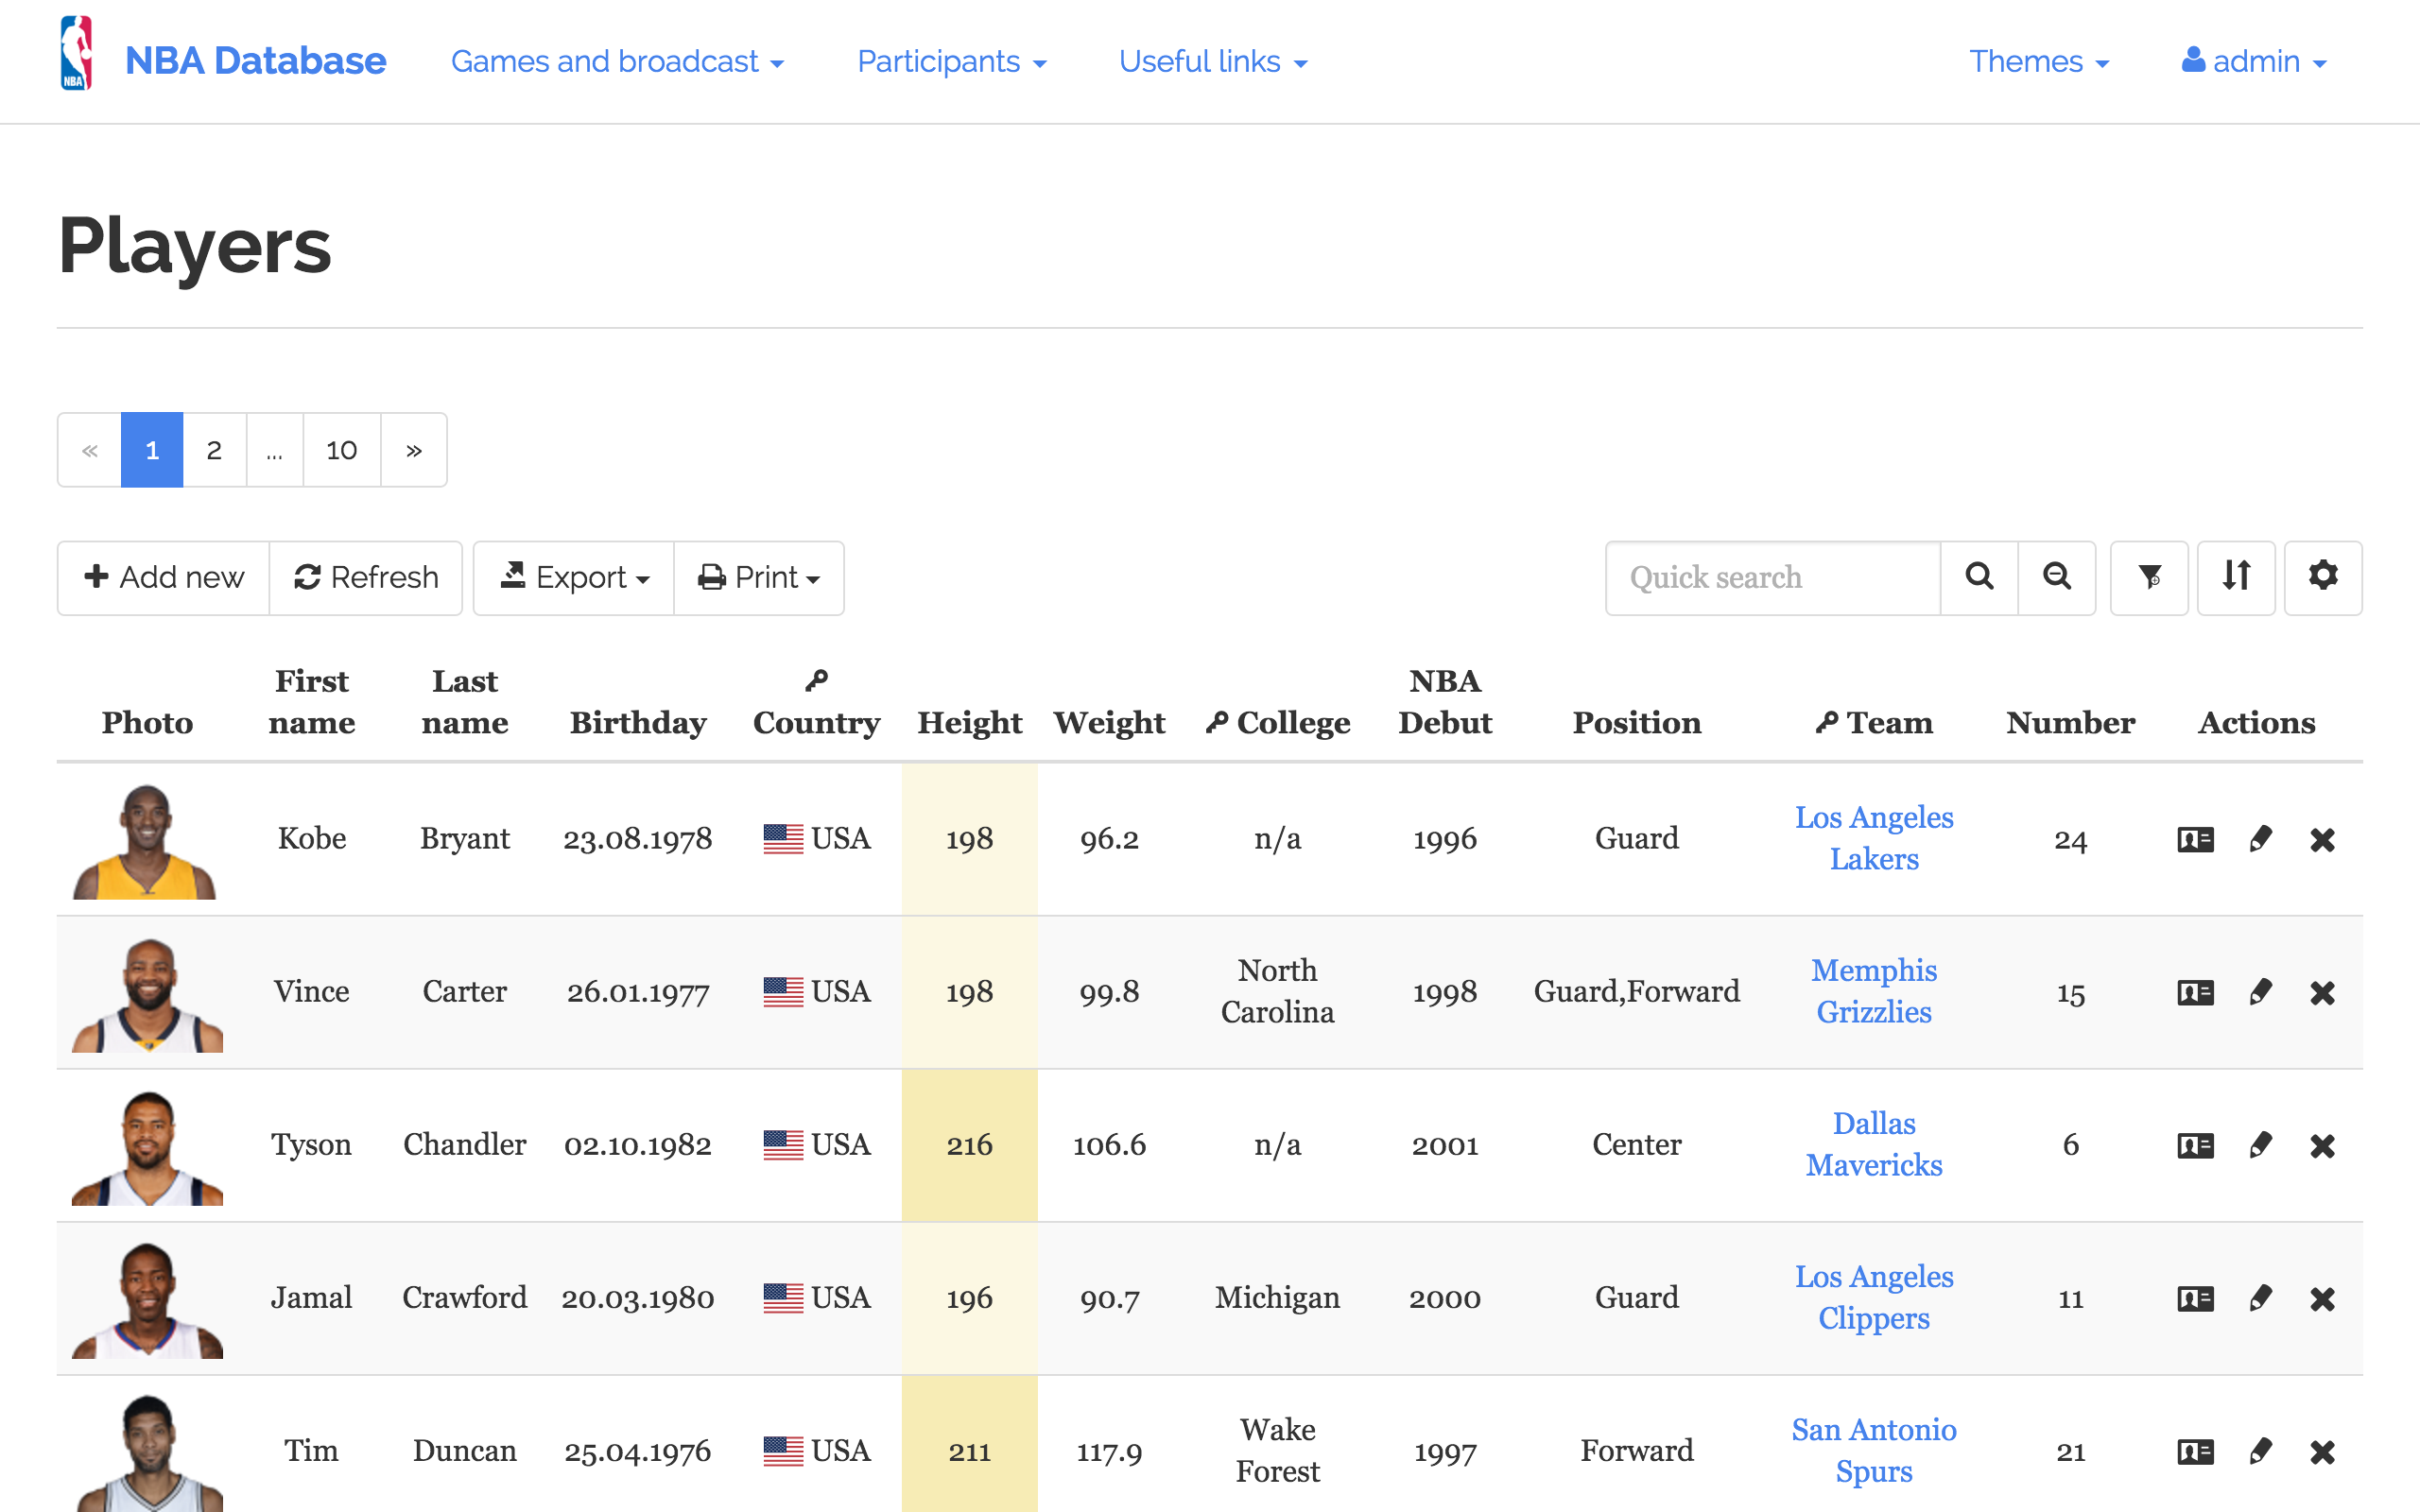This screenshot has height=1512, width=2420.
Task: Open the advanced search zoom icon
Action: 2056,577
